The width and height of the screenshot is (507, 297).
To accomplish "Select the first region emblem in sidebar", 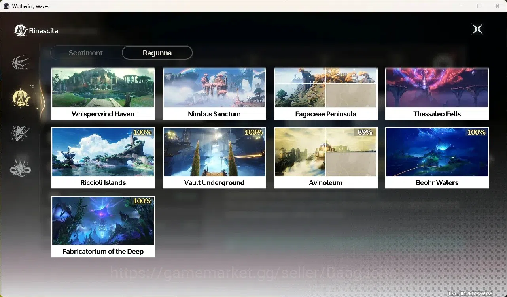I will point(21,63).
